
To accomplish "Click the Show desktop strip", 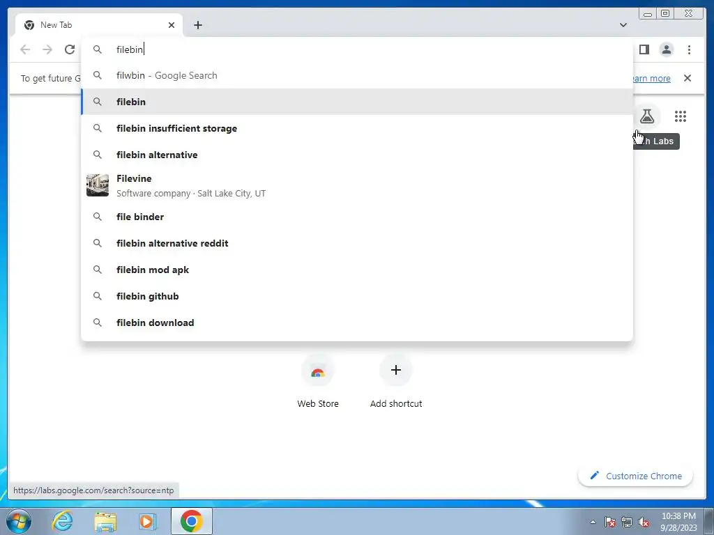I will click(x=709, y=521).
